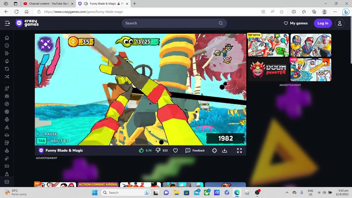Open File Explorer from taskbar
Screen dimensions: 352x198
click(x=176, y=193)
